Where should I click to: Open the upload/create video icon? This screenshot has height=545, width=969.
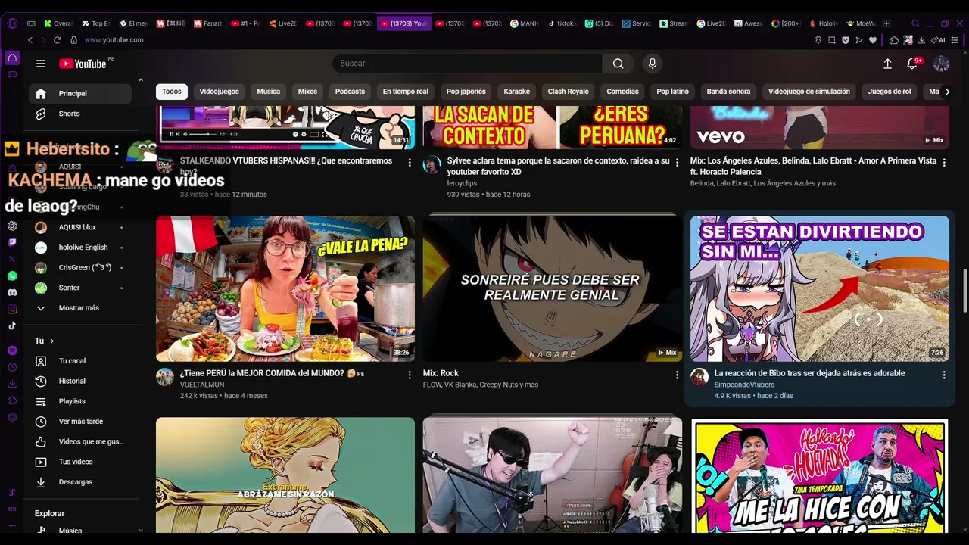(887, 64)
